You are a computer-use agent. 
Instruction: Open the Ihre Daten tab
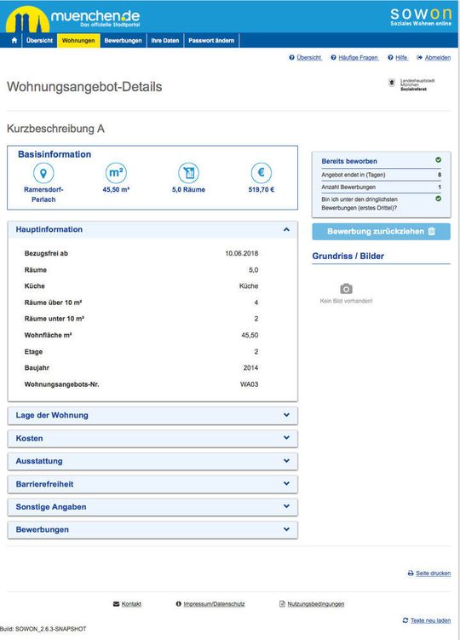[x=165, y=40]
